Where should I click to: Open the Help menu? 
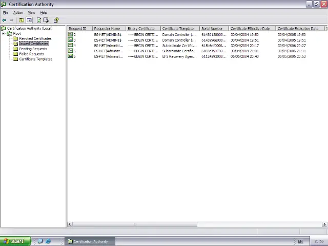pos(44,12)
